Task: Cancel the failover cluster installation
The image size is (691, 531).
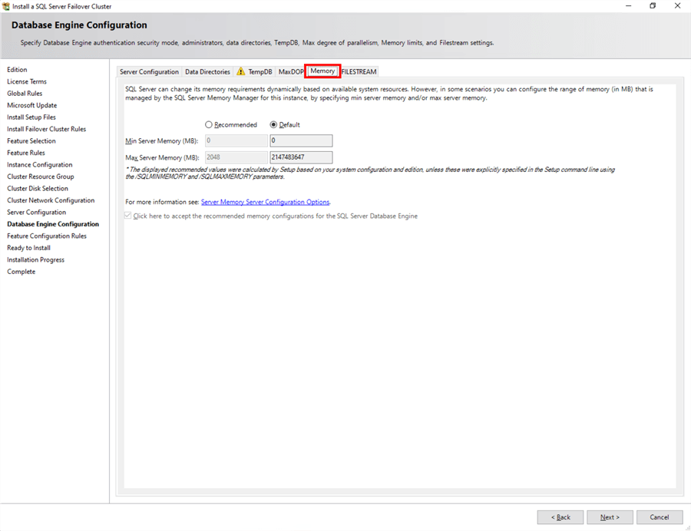Action: (660, 517)
